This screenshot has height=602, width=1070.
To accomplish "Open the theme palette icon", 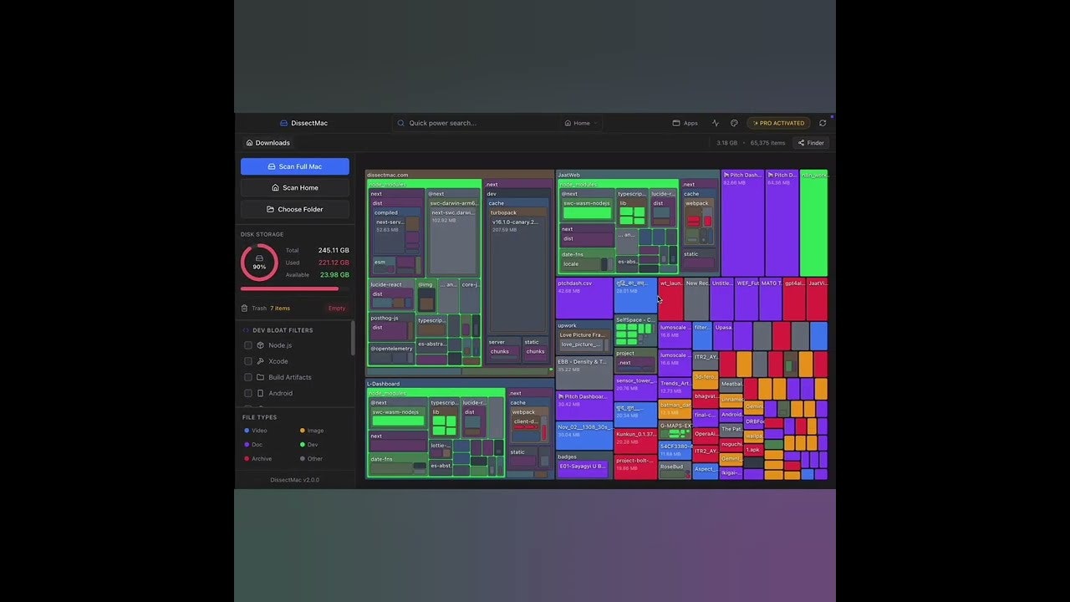I will tap(734, 123).
